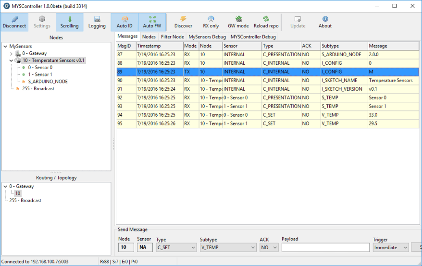The height and width of the screenshot is (266, 422).
Task: Switch to the MySensors Debug tab
Action: pos(207,36)
